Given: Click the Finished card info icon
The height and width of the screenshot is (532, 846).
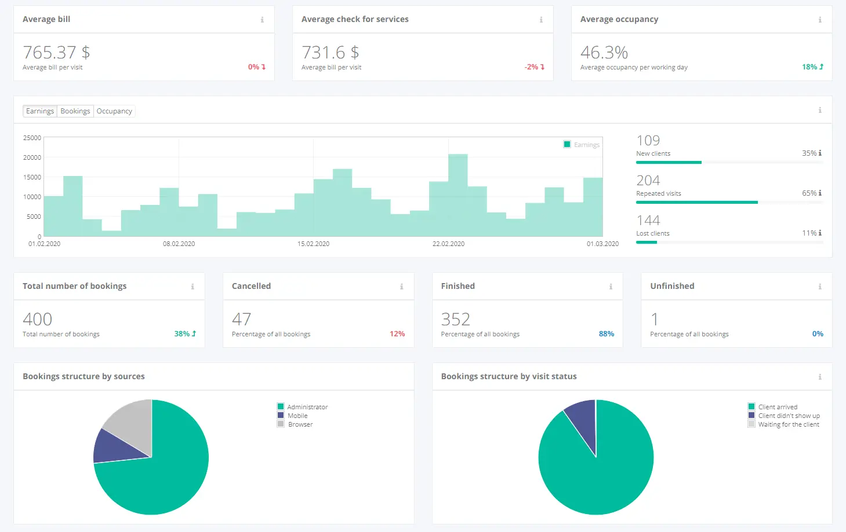Looking at the screenshot, I should tap(611, 287).
